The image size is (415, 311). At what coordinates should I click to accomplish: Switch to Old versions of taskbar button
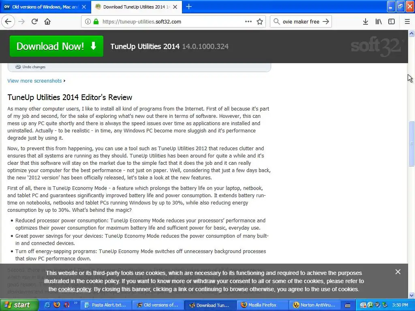tap(158, 305)
